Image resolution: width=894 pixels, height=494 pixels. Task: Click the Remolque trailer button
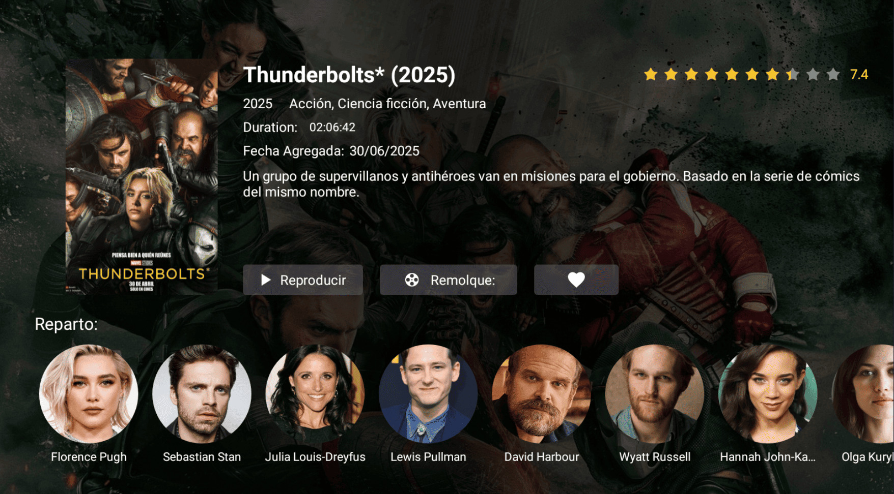pyautogui.click(x=449, y=280)
